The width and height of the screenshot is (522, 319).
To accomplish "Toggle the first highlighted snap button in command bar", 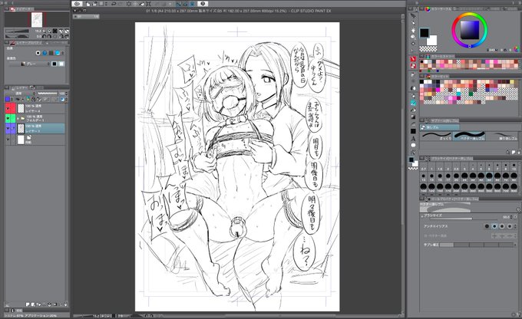I will click(x=178, y=4).
